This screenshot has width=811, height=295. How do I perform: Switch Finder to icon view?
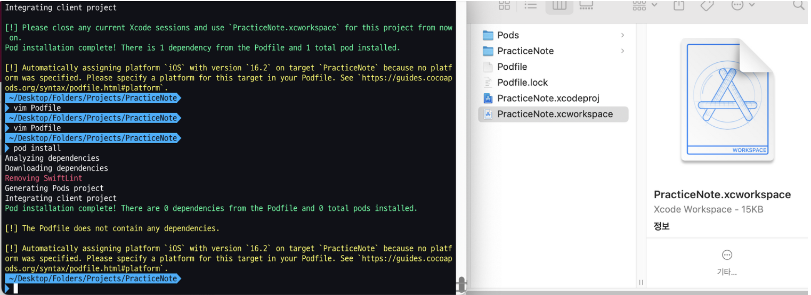pyautogui.click(x=504, y=5)
